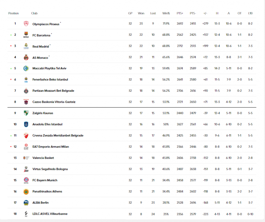Click the L10 column header

click(250, 14)
